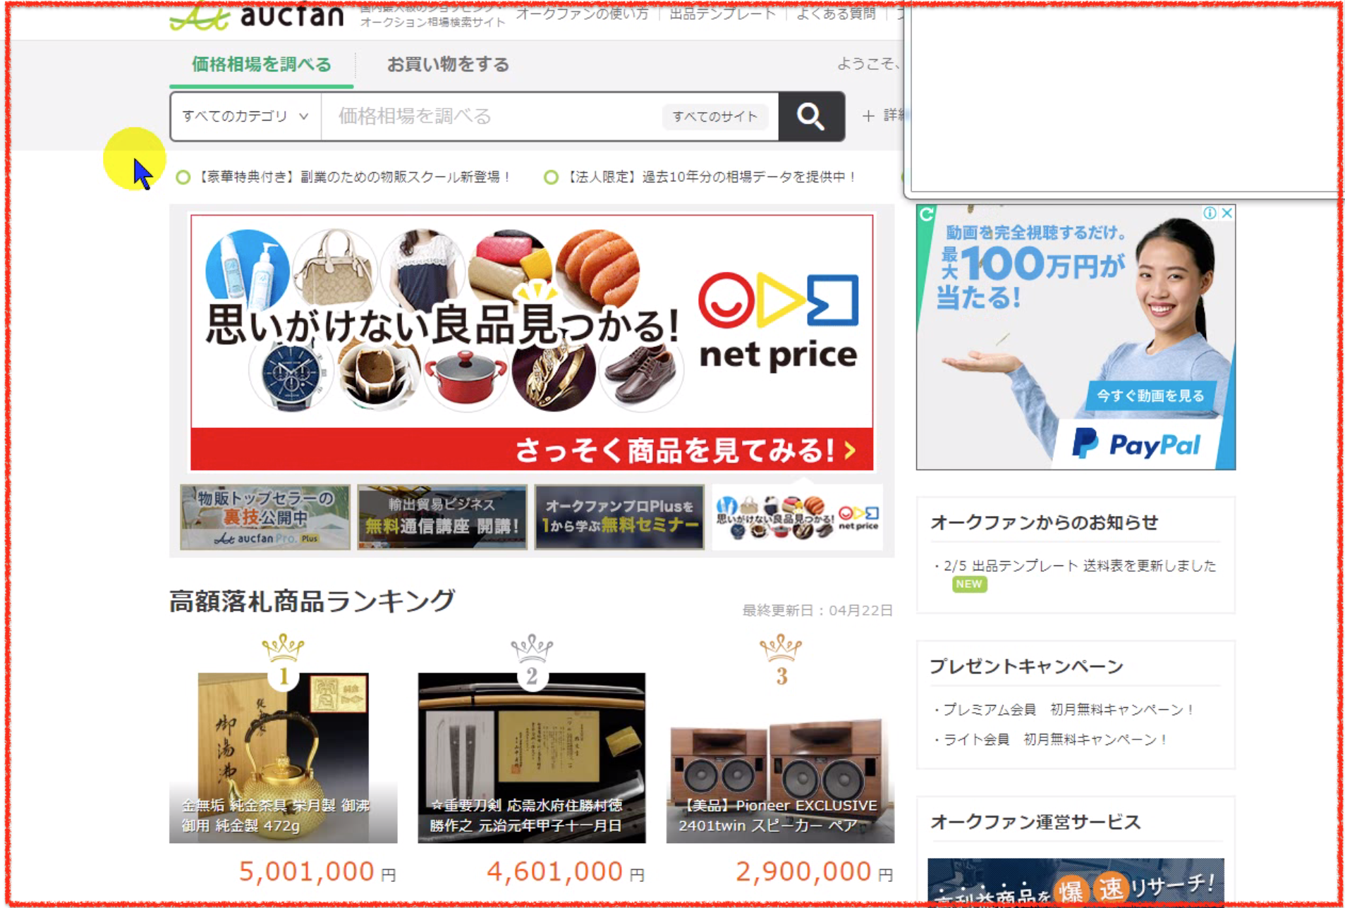The width and height of the screenshot is (1345, 908).
Task: Open the すべてのサイト site selector
Action: (714, 116)
